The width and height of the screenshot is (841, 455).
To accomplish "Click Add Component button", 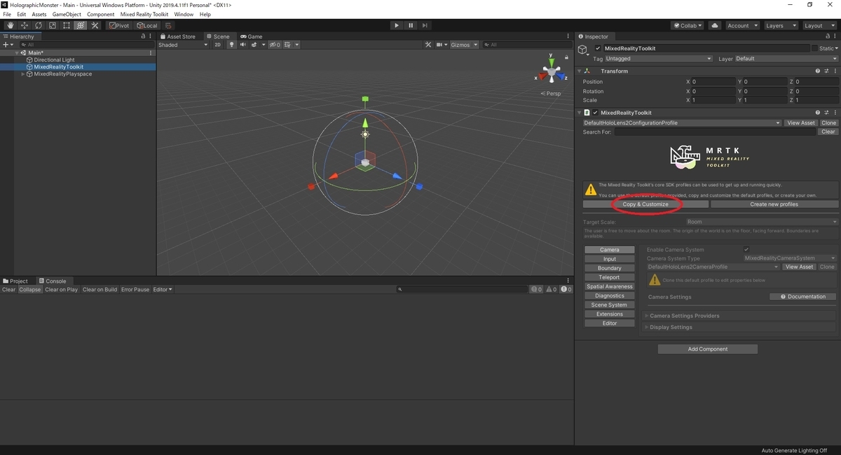I will coord(708,349).
